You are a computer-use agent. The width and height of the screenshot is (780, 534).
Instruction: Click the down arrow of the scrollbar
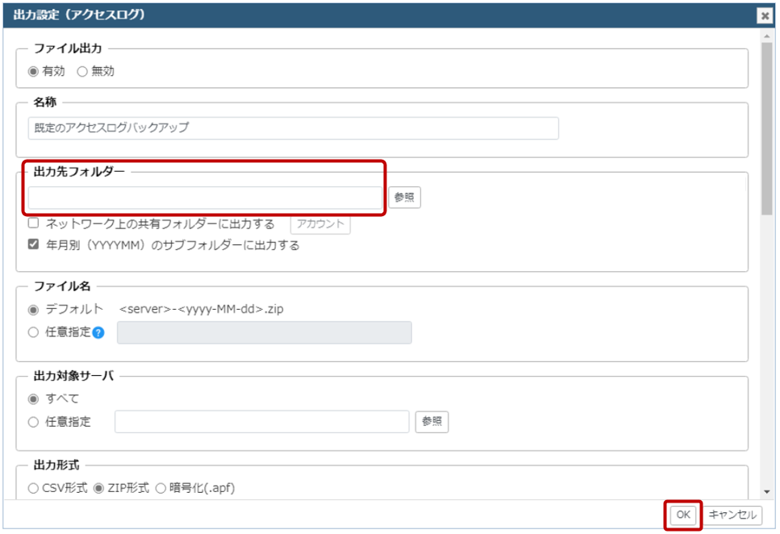[766, 491]
